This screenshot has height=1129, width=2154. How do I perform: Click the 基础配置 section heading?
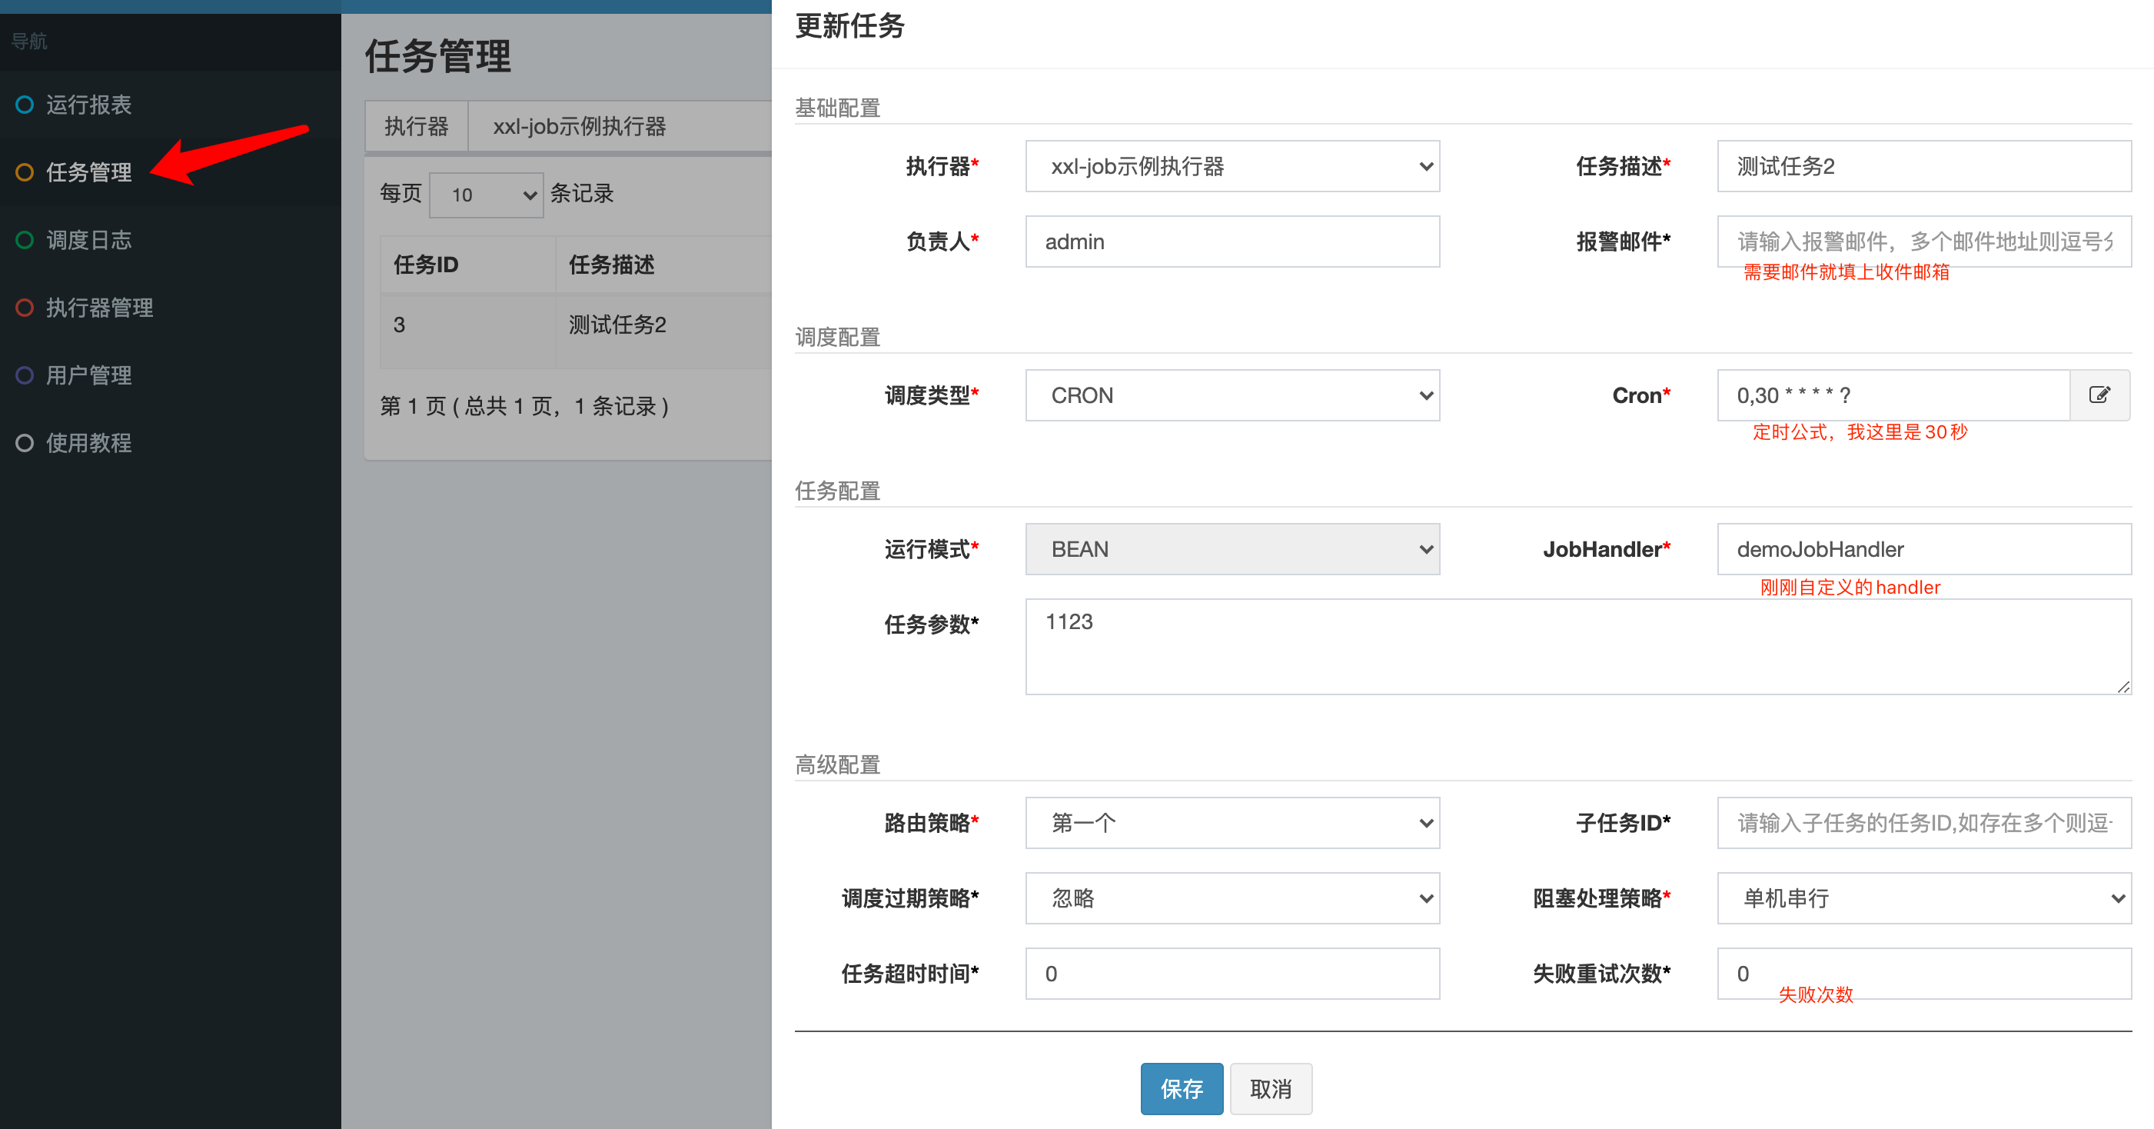(x=837, y=108)
